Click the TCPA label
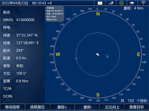Screen dimensions: 149x111 pos(7,89)
